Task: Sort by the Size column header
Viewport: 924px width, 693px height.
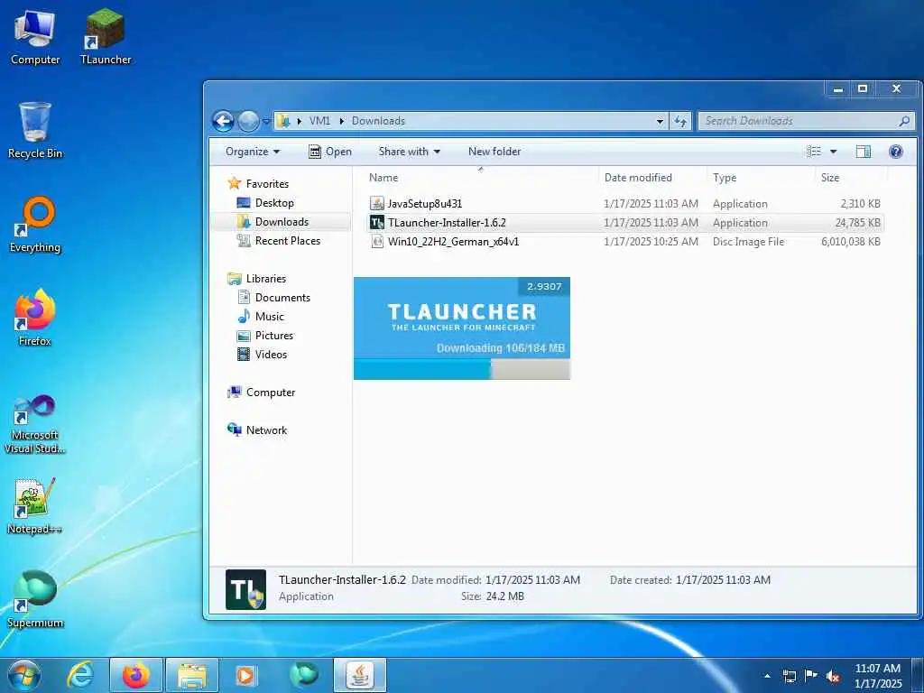Action: coord(830,178)
